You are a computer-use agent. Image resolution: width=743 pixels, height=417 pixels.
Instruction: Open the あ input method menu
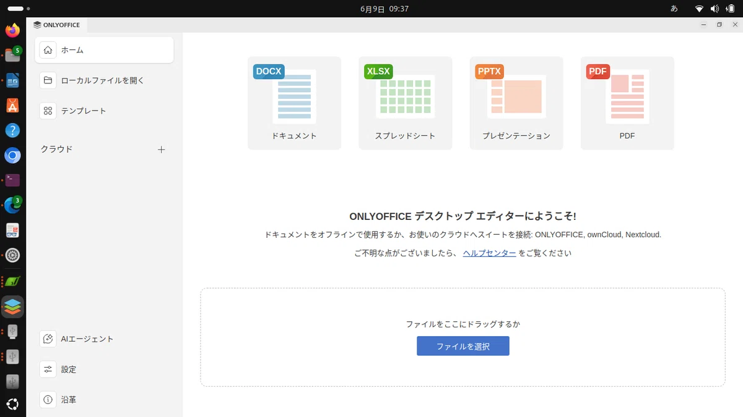674,9
